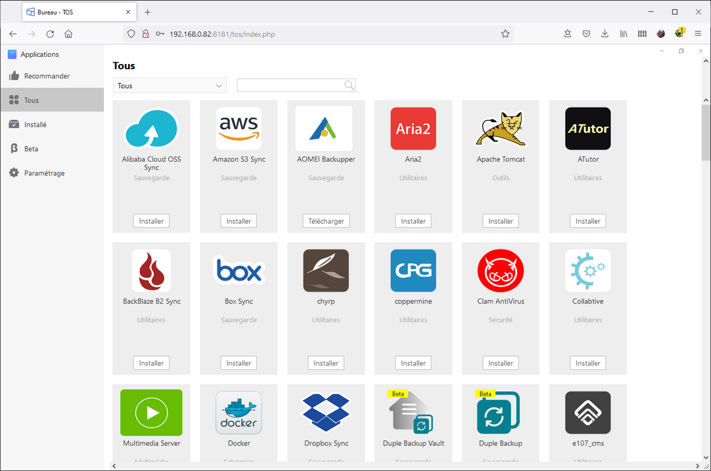Click Télécharger for AOMEI Backupper

(326, 221)
